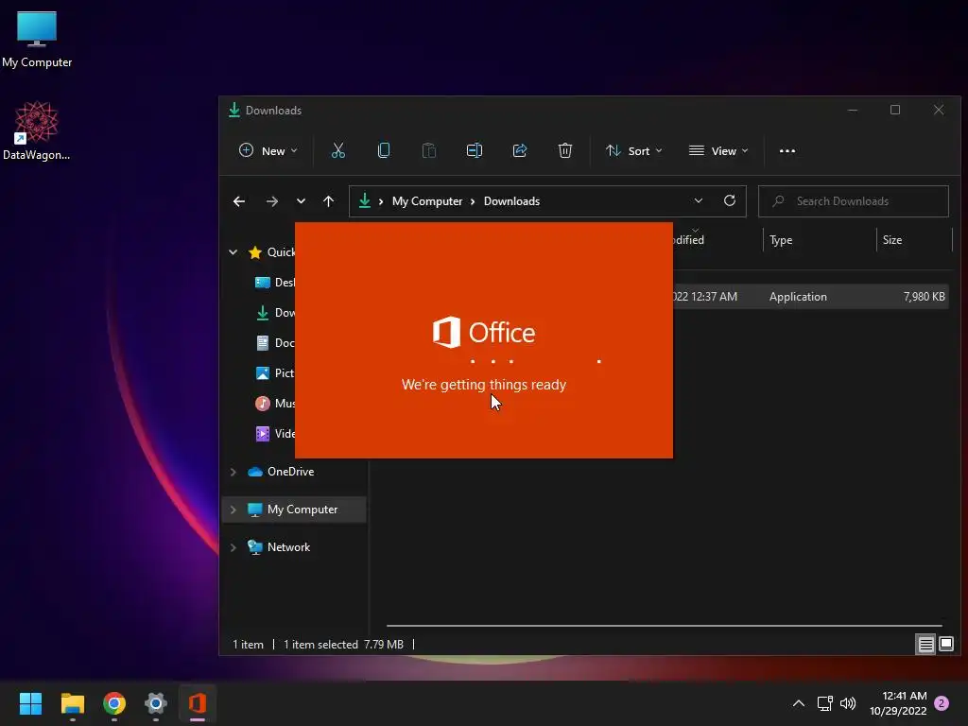Open My Computer desktop shortcut
The image size is (968, 726).
coord(37,38)
